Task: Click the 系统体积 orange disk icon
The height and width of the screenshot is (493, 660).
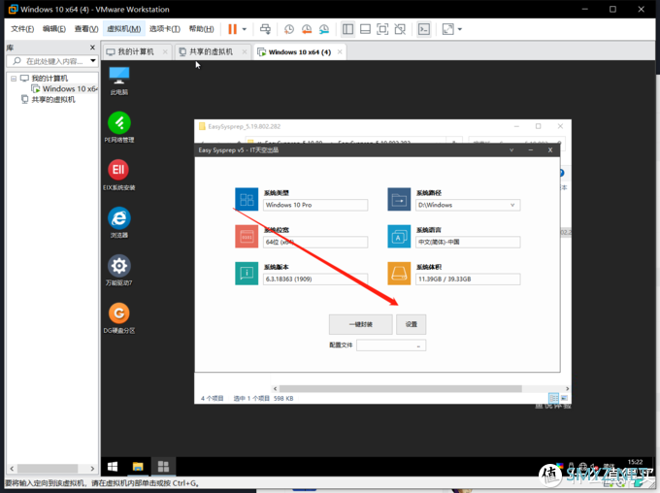Action: coord(399,274)
